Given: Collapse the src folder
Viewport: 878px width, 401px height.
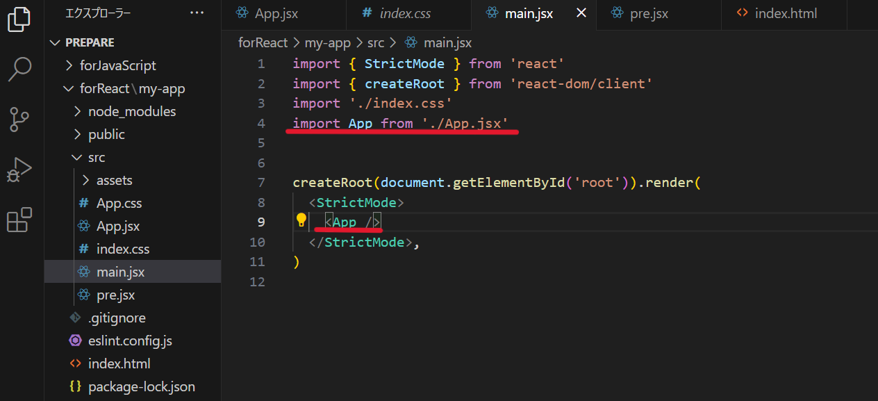Looking at the screenshot, I should click(76, 157).
